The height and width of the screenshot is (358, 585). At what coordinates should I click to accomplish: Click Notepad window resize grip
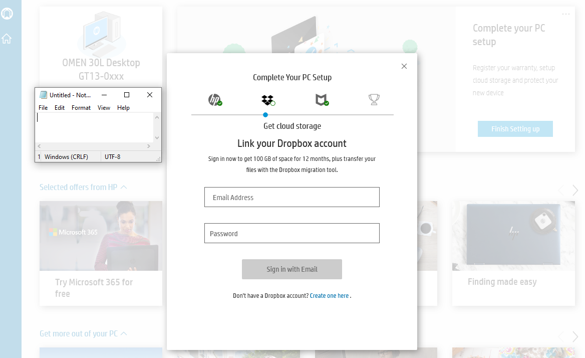tap(159, 159)
